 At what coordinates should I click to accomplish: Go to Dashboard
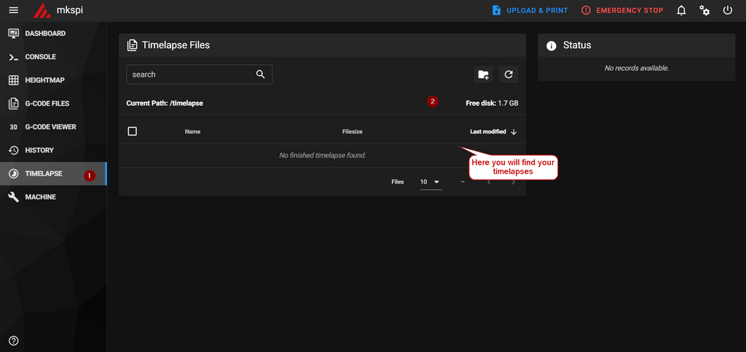pos(53,34)
